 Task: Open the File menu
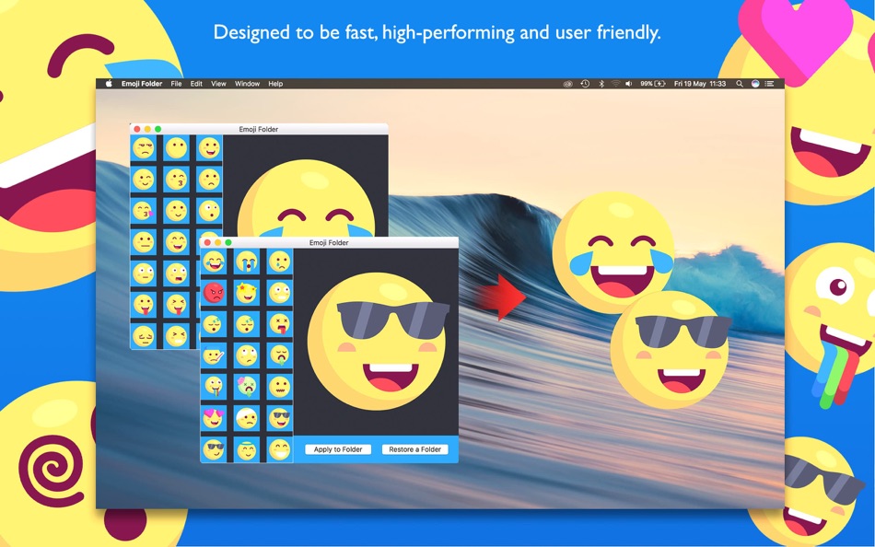(175, 83)
